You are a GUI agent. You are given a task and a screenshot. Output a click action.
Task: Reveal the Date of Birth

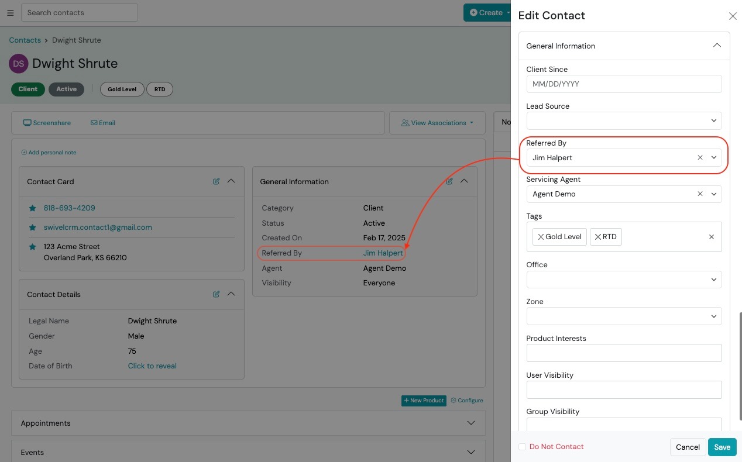coord(152,366)
